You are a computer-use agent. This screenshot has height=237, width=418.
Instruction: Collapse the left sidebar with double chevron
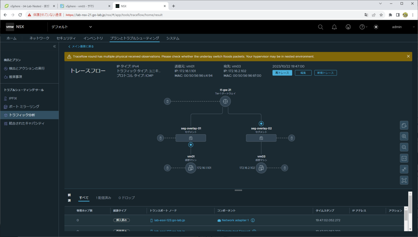54,46
